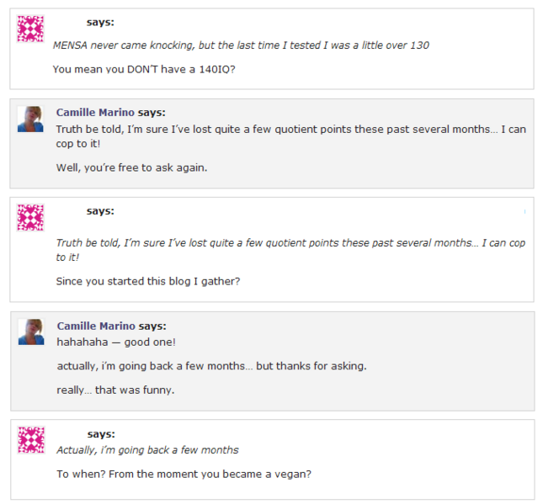Click the italic quote 'MENSA never came knocking'

click(x=241, y=45)
